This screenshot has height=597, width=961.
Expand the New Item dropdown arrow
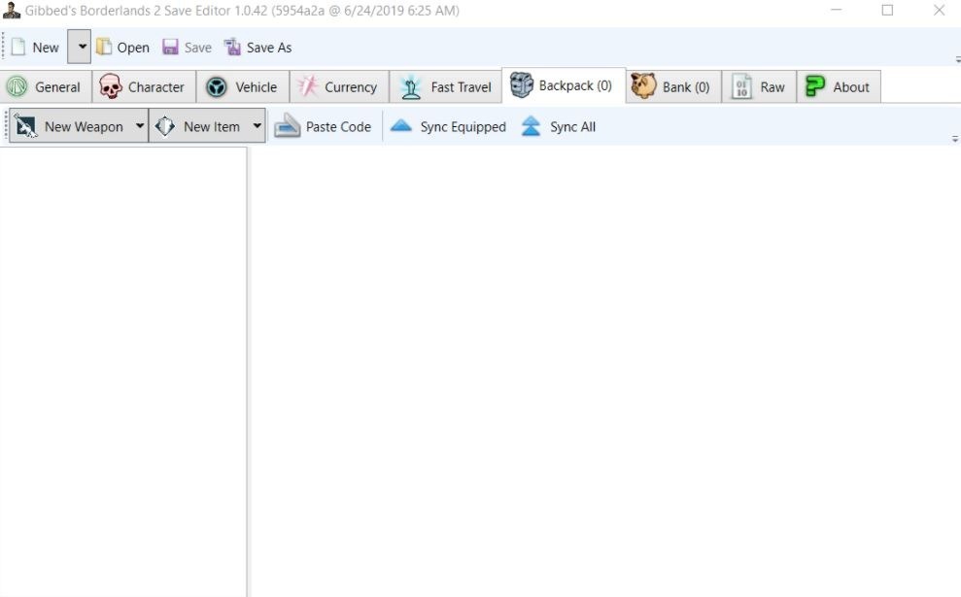coord(257,126)
